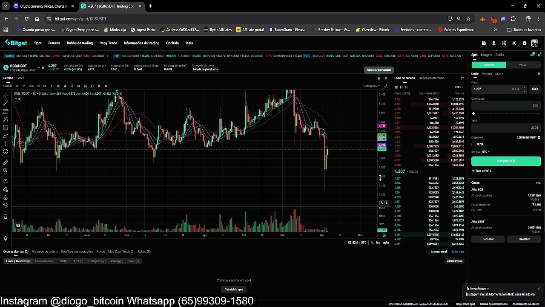Select the zoom in tool
The image size is (545, 307).
tap(6, 171)
